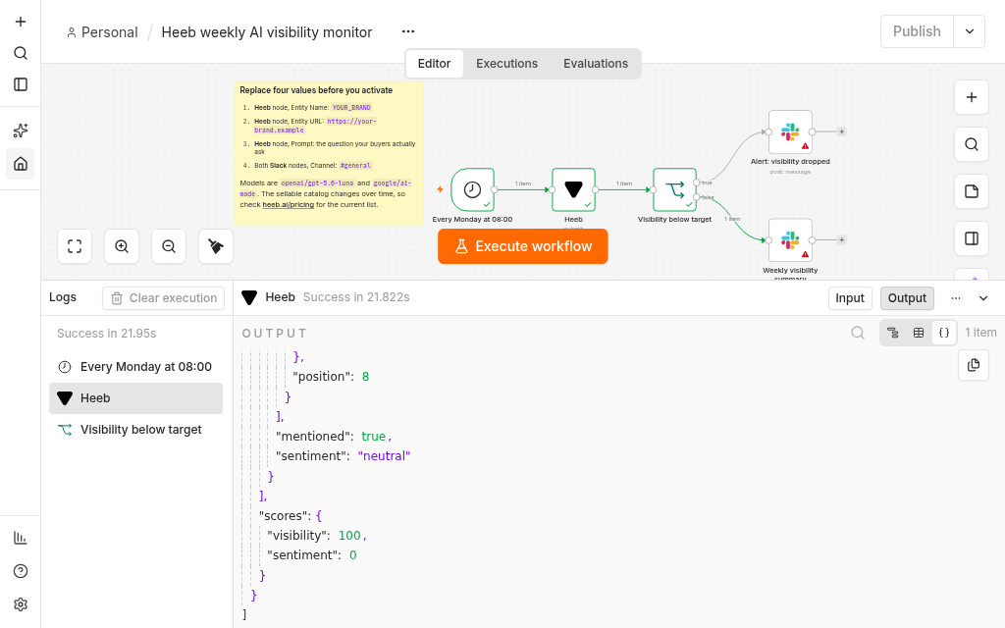Open the help question mark icon
1005x628 pixels.
(21, 571)
